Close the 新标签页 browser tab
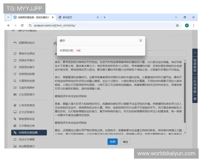 click(98, 17)
